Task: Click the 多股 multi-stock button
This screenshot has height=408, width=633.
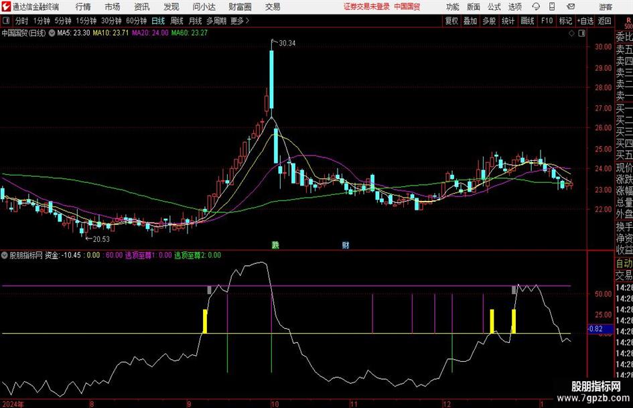Action: tap(489, 21)
